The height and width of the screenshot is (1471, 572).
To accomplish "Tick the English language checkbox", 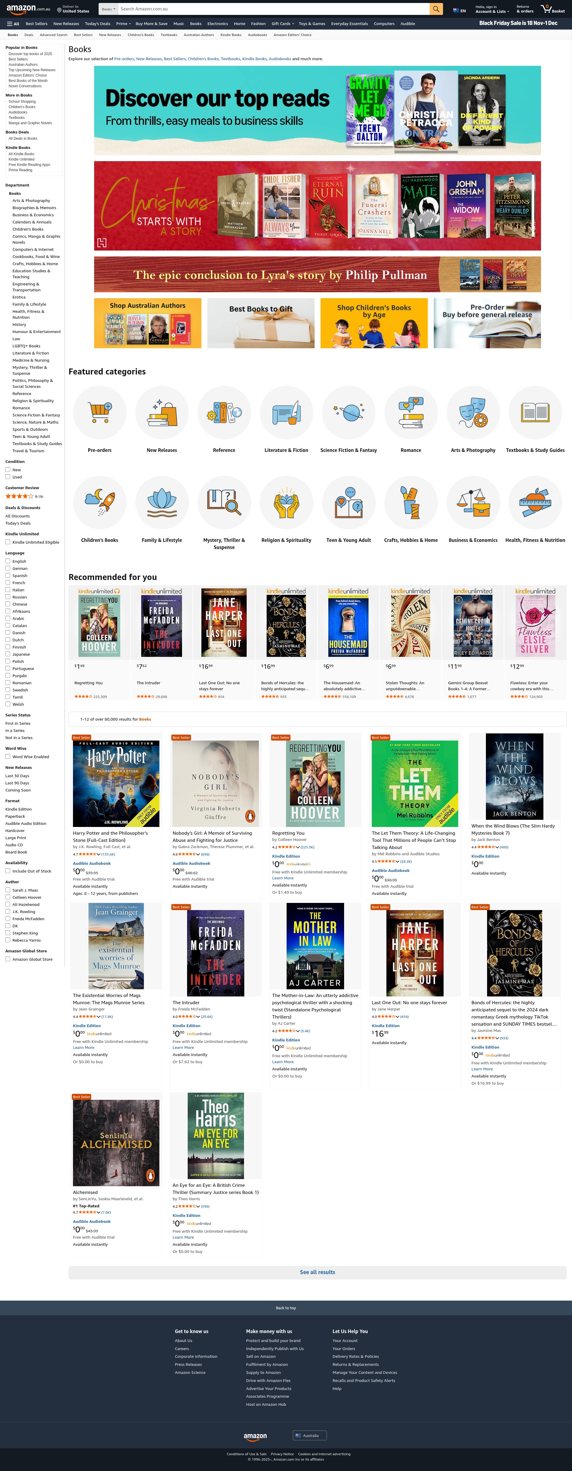I will pos(8,561).
